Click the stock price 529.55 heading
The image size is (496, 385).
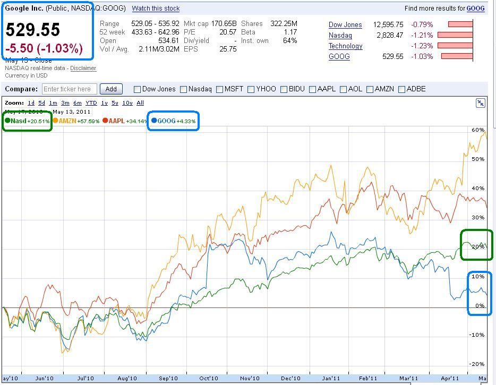click(x=32, y=30)
